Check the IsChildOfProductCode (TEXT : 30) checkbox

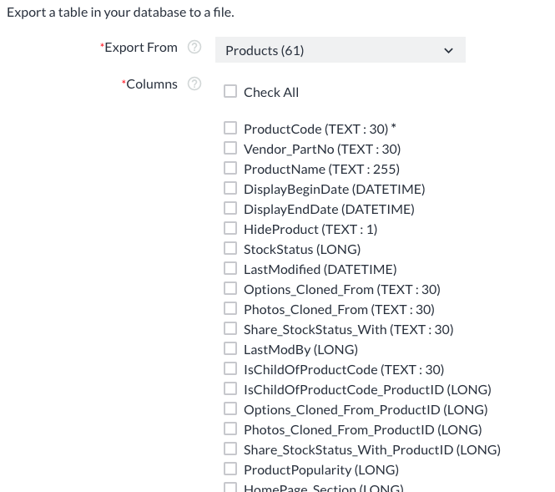tap(230, 368)
